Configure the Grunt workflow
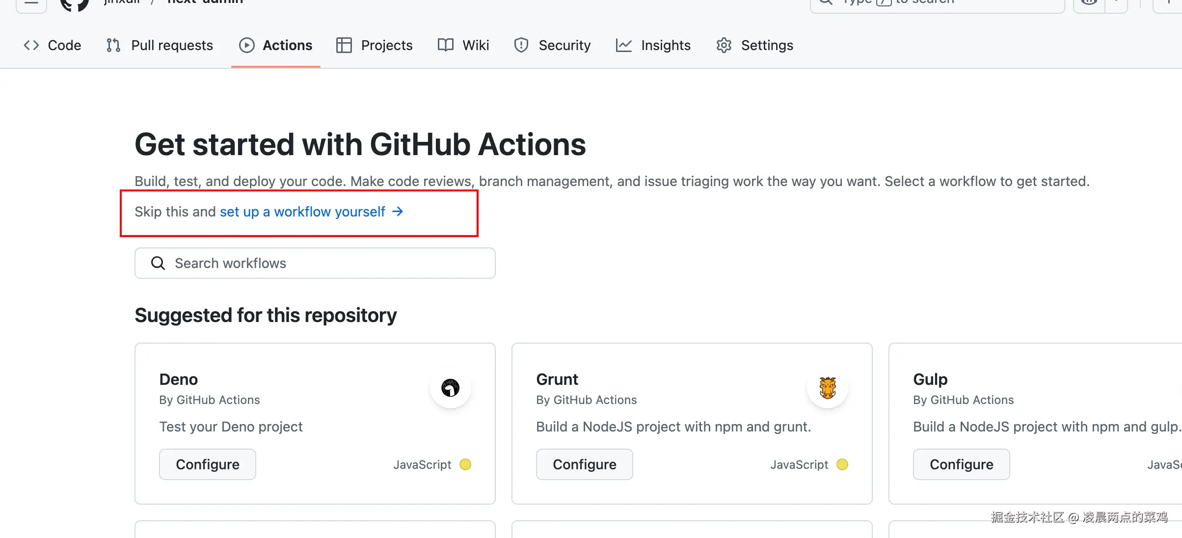Viewport: 1182px width, 538px height. click(x=585, y=464)
